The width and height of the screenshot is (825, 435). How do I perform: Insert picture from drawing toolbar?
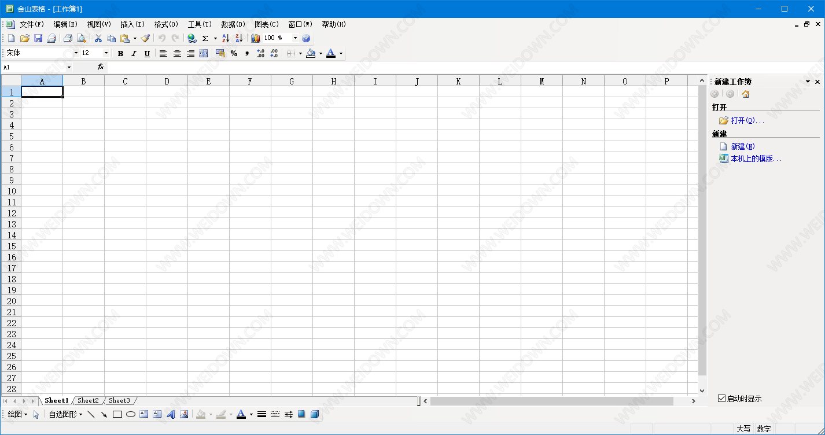click(184, 414)
